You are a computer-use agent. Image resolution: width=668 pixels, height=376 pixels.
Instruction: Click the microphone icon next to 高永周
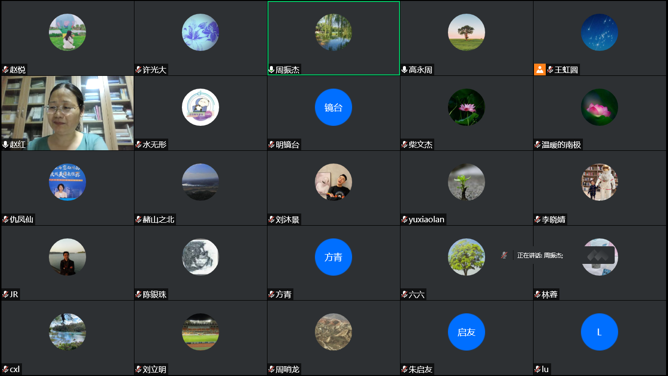(404, 70)
